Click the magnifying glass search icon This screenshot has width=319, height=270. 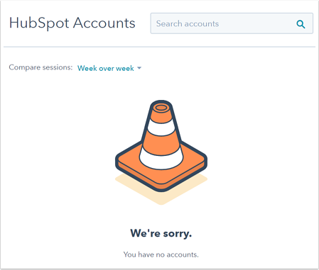301,24
